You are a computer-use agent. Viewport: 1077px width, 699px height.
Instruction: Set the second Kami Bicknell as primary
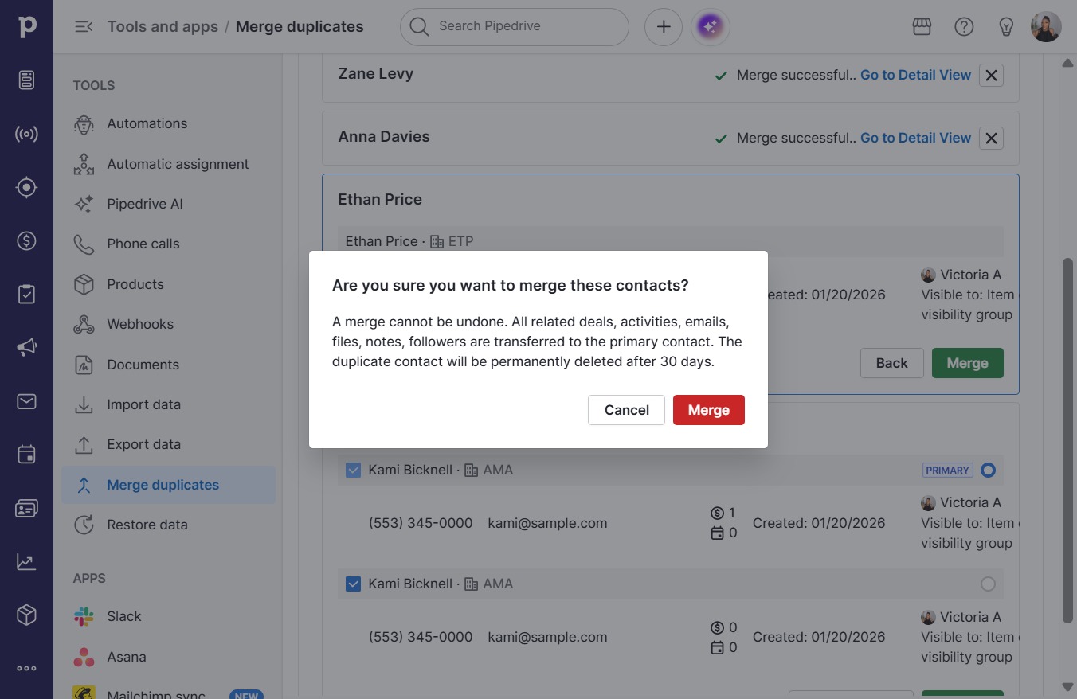pos(988,584)
